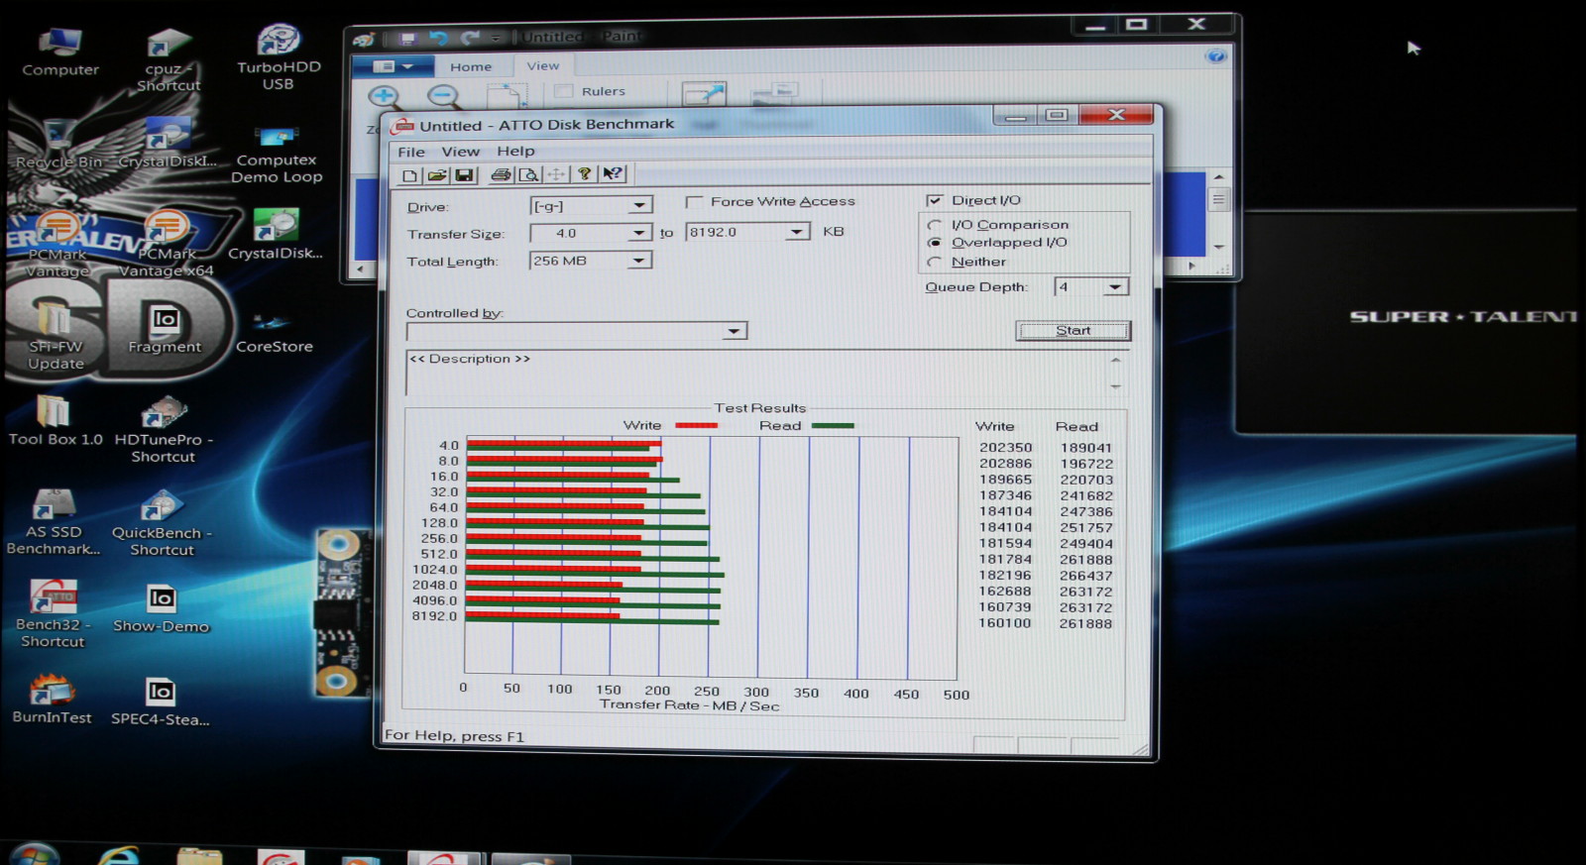Open the File menu in ATTO
Screen dimensions: 1586x865
411,152
